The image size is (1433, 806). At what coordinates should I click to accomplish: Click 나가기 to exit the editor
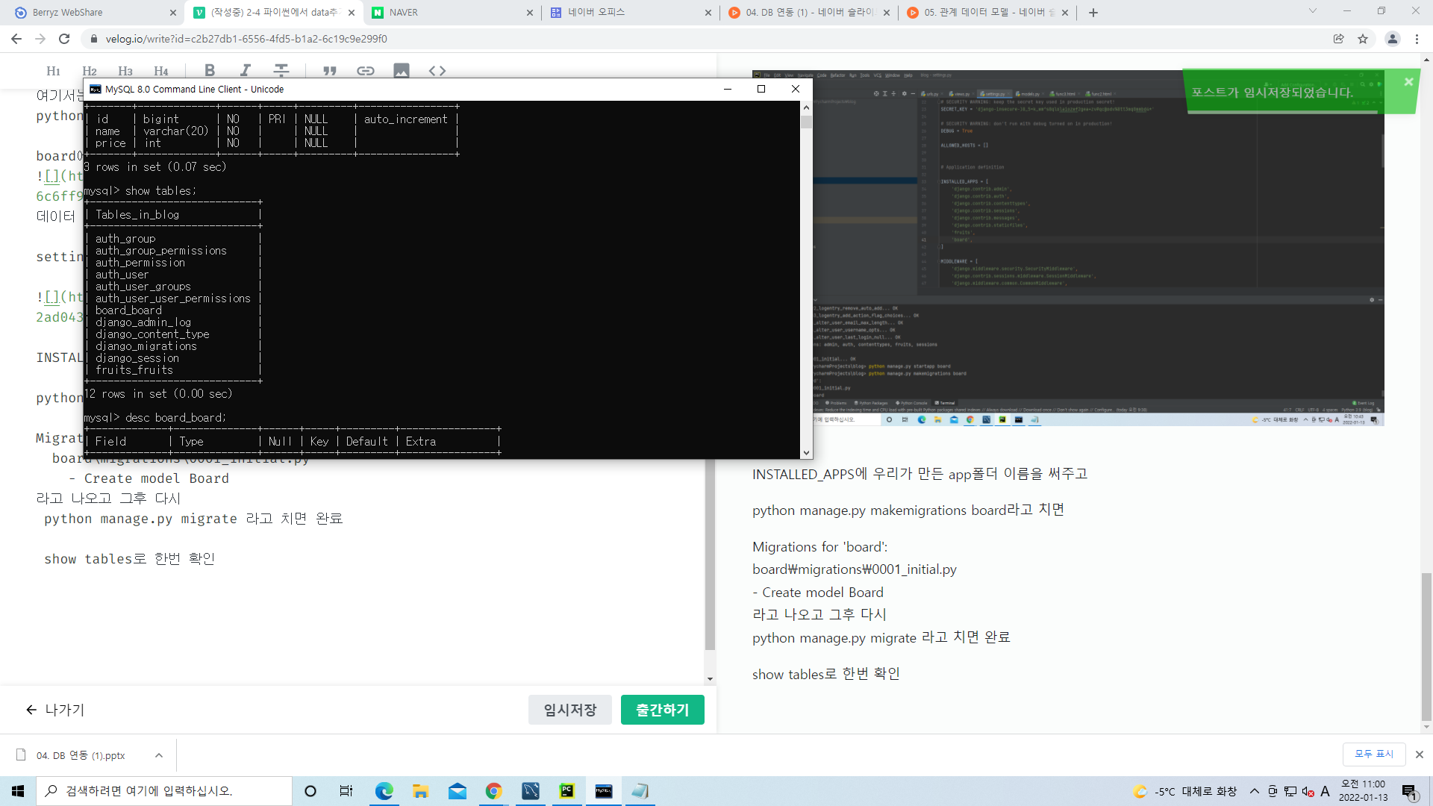(55, 710)
